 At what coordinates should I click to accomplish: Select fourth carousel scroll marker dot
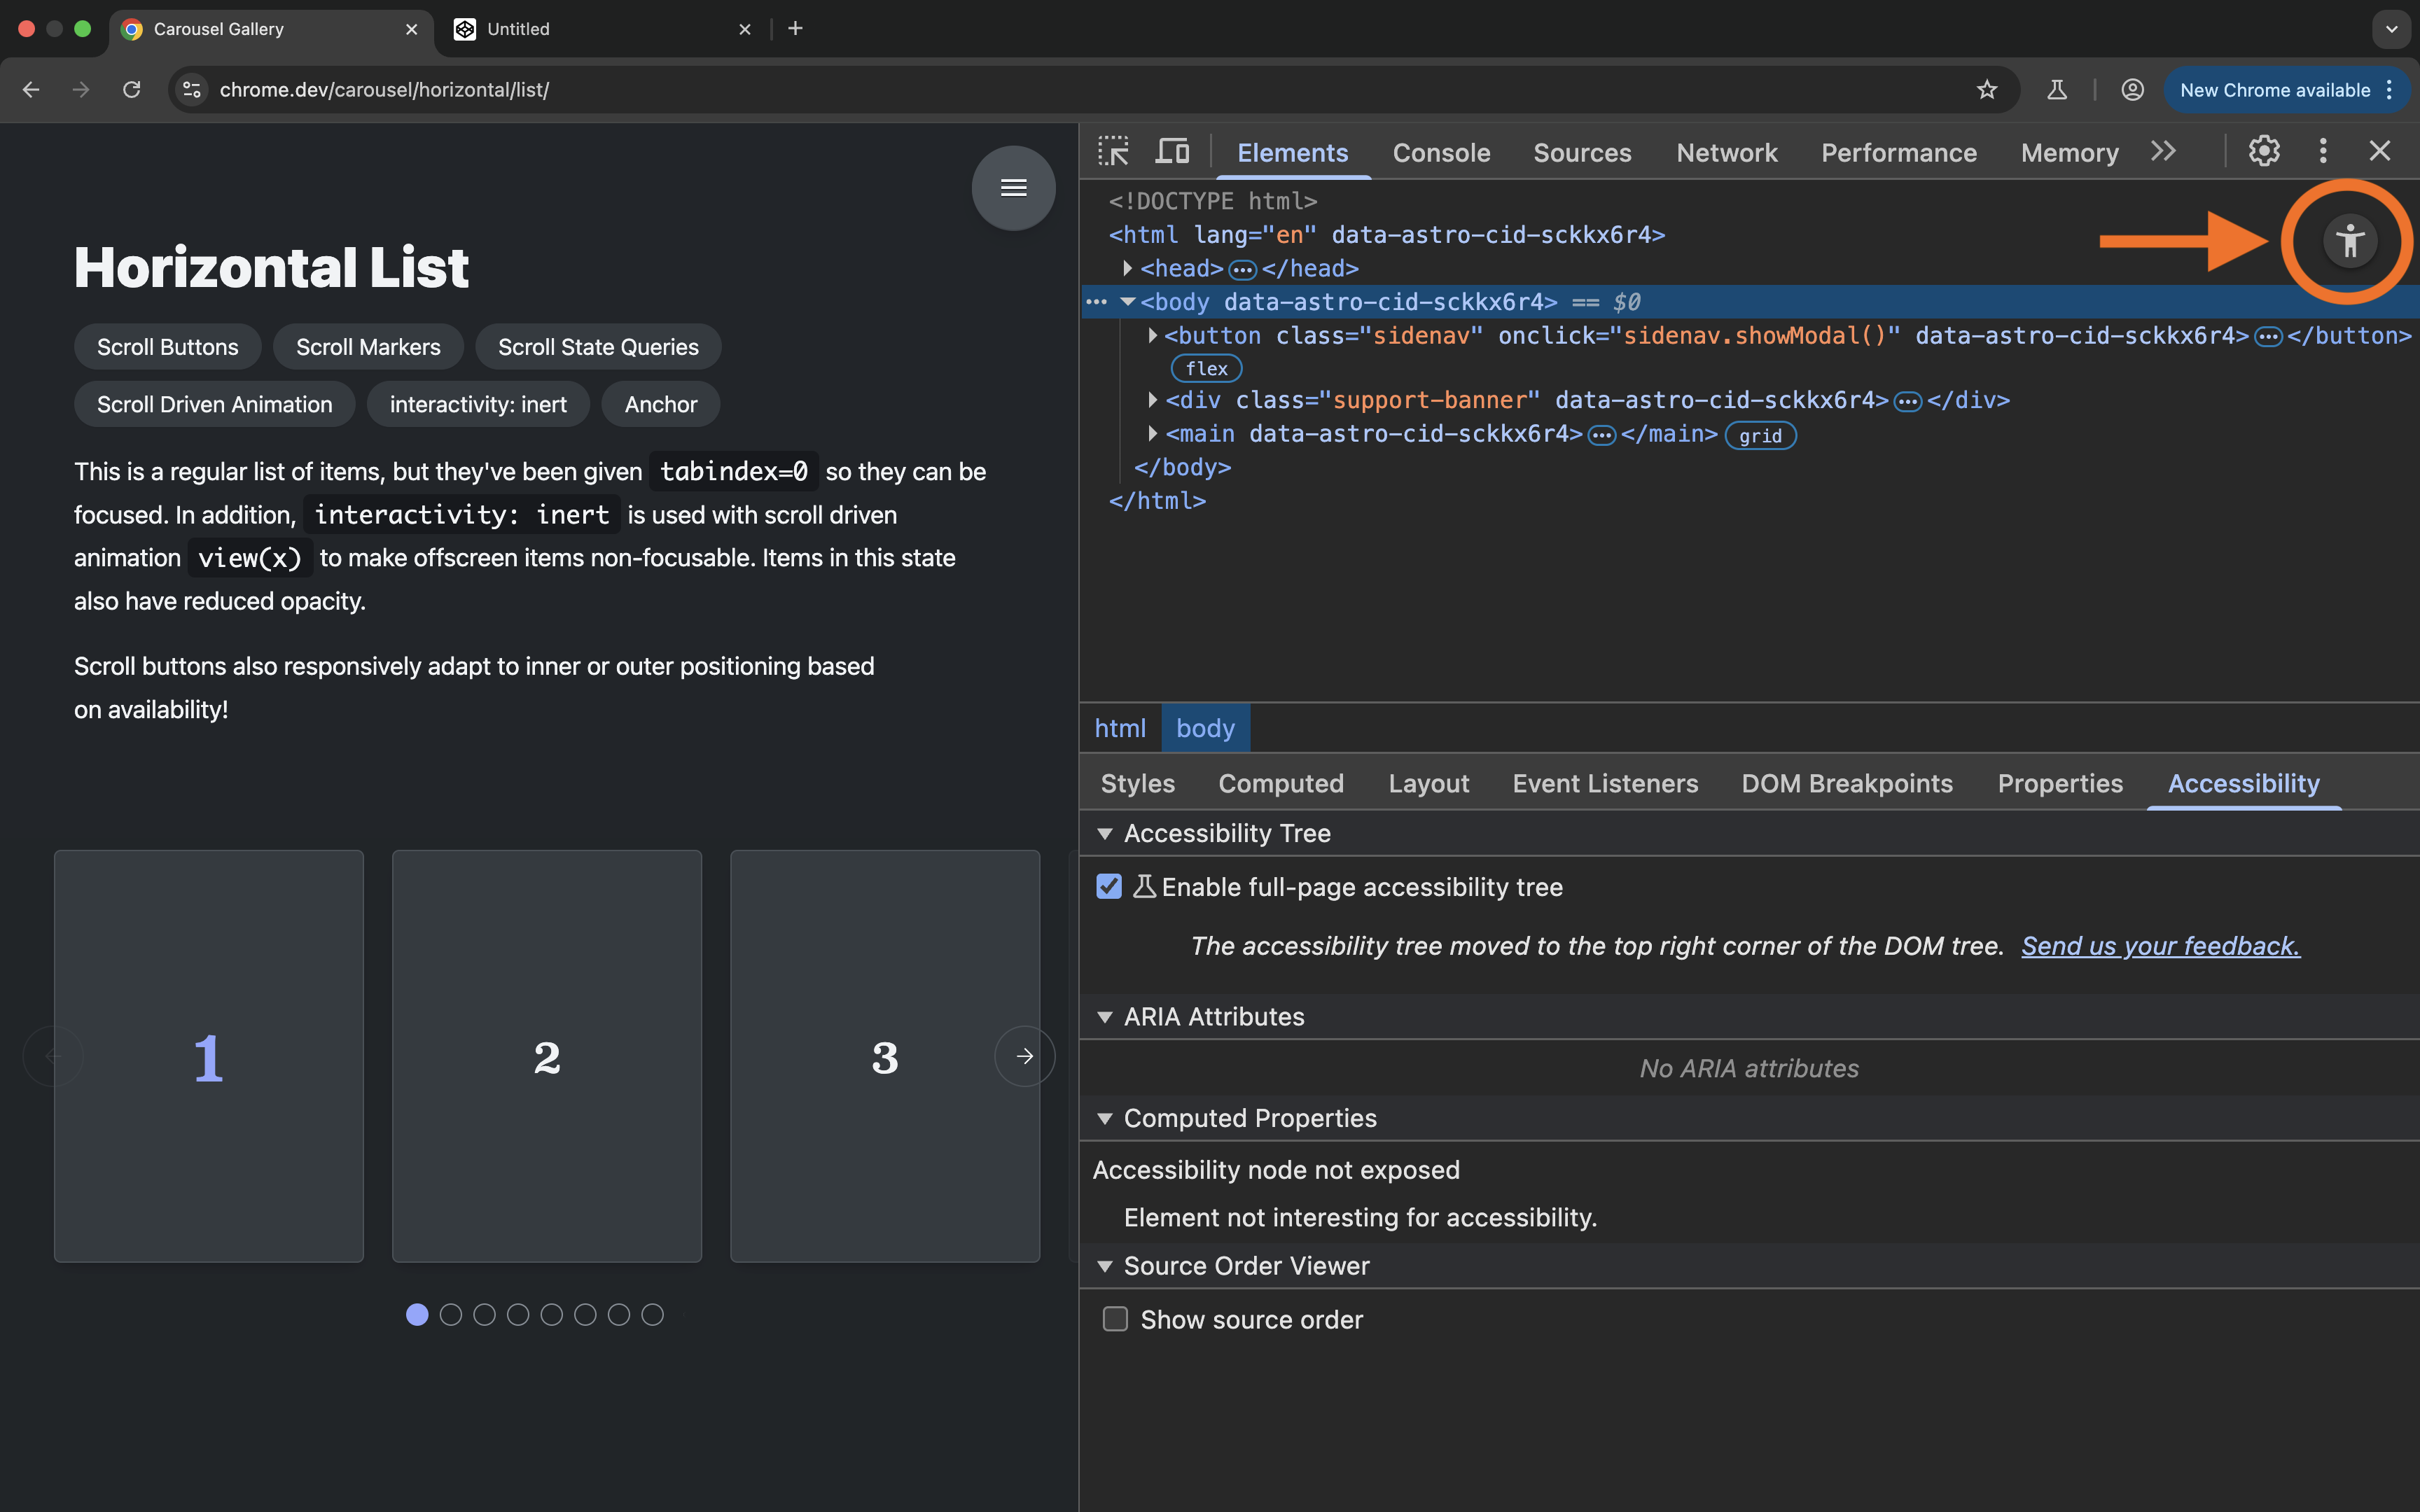pos(518,1315)
